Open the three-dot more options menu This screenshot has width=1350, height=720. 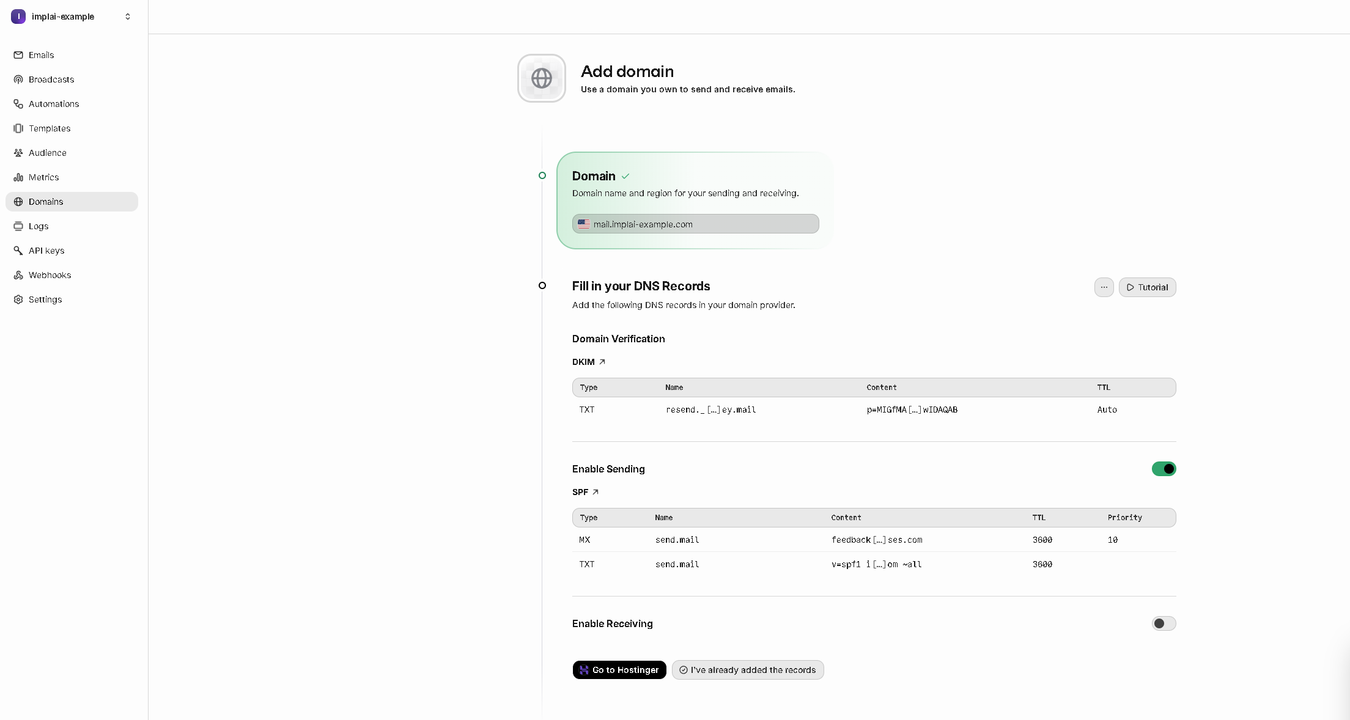point(1104,287)
